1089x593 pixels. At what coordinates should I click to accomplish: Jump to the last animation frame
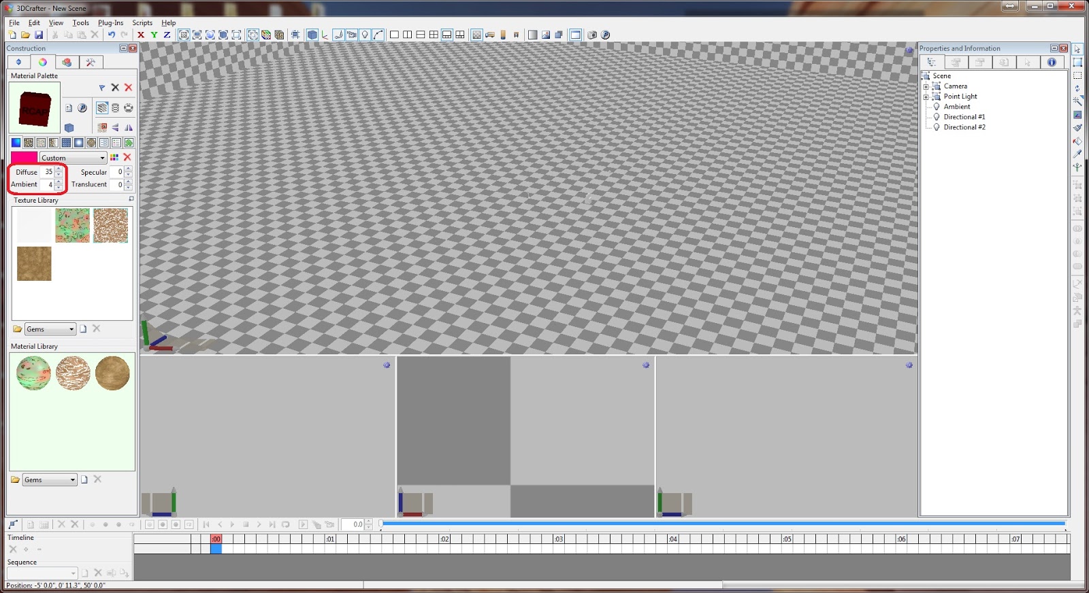pyautogui.click(x=272, y=524)
